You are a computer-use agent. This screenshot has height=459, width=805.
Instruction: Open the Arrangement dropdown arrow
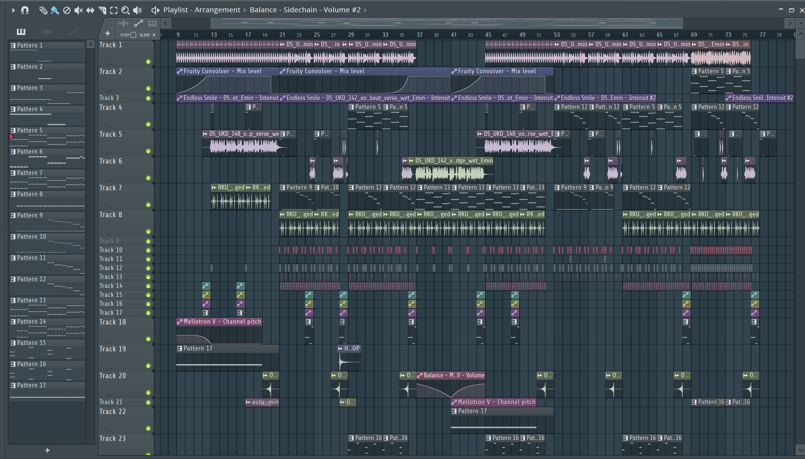point(245,10)
